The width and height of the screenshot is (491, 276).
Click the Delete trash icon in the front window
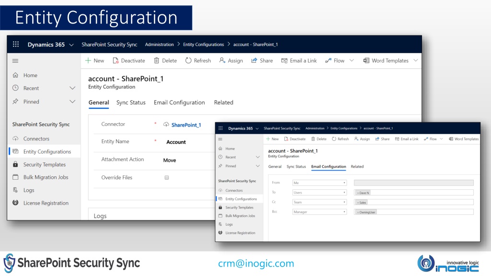313,139
